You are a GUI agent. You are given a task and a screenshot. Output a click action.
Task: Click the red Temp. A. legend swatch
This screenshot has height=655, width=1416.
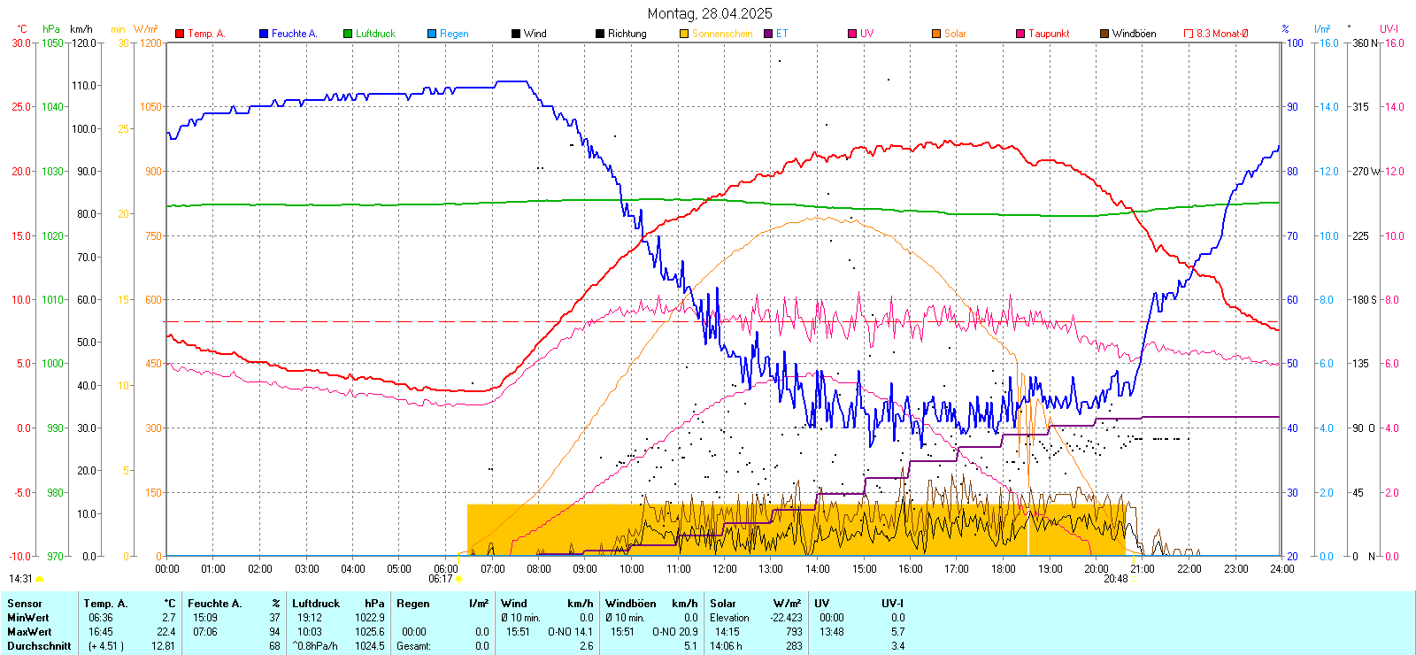click(180, 34)
